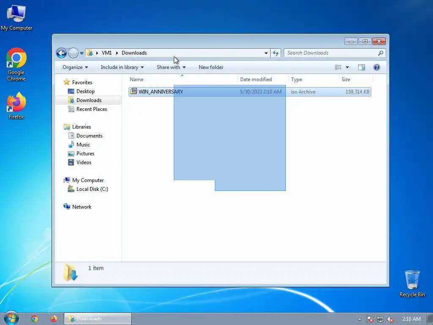Open Local Disk (C:)

click(x=92, y=189)
